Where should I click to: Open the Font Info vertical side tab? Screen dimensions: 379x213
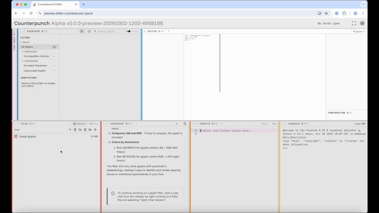[x=14, y=40]
